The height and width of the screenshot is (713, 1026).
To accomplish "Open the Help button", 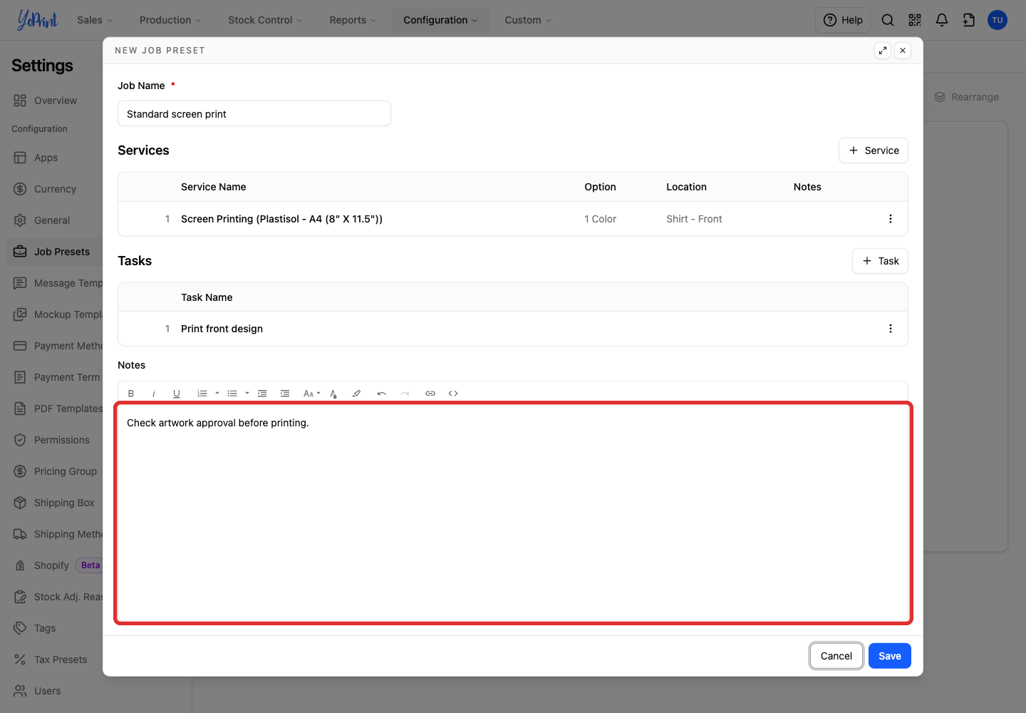I will point(843,20).
